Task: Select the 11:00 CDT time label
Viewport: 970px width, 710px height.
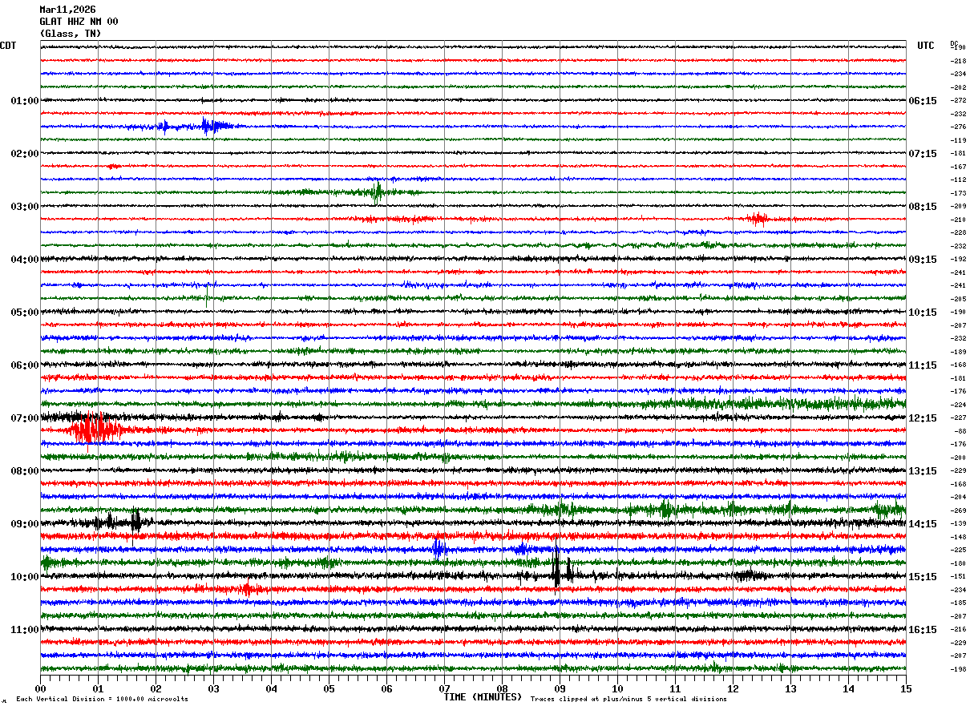Action: point(25,630)
